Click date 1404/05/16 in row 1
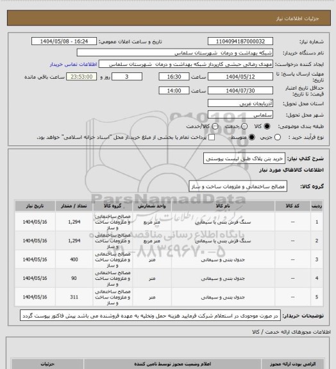Screen dimensions: 336x369 click(x=35, y=222)
